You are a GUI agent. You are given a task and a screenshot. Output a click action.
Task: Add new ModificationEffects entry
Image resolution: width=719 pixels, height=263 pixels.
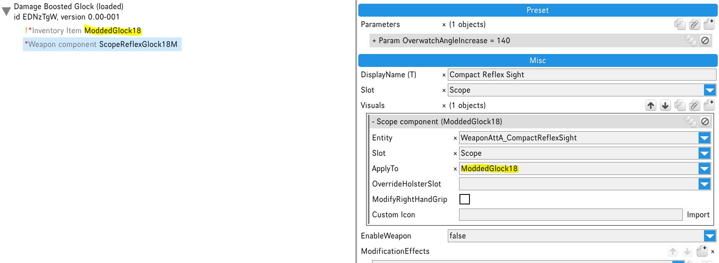coord(702,251)
